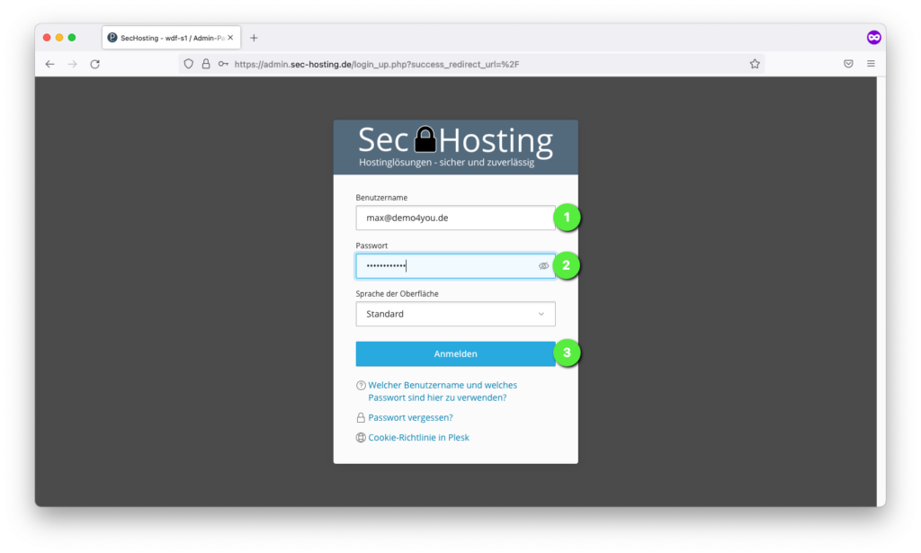Image resolution: width=921 pixels, height=553 pixels.
Task: Open the Sprache der Oberfläche dropdown
Action: point(455,314)
